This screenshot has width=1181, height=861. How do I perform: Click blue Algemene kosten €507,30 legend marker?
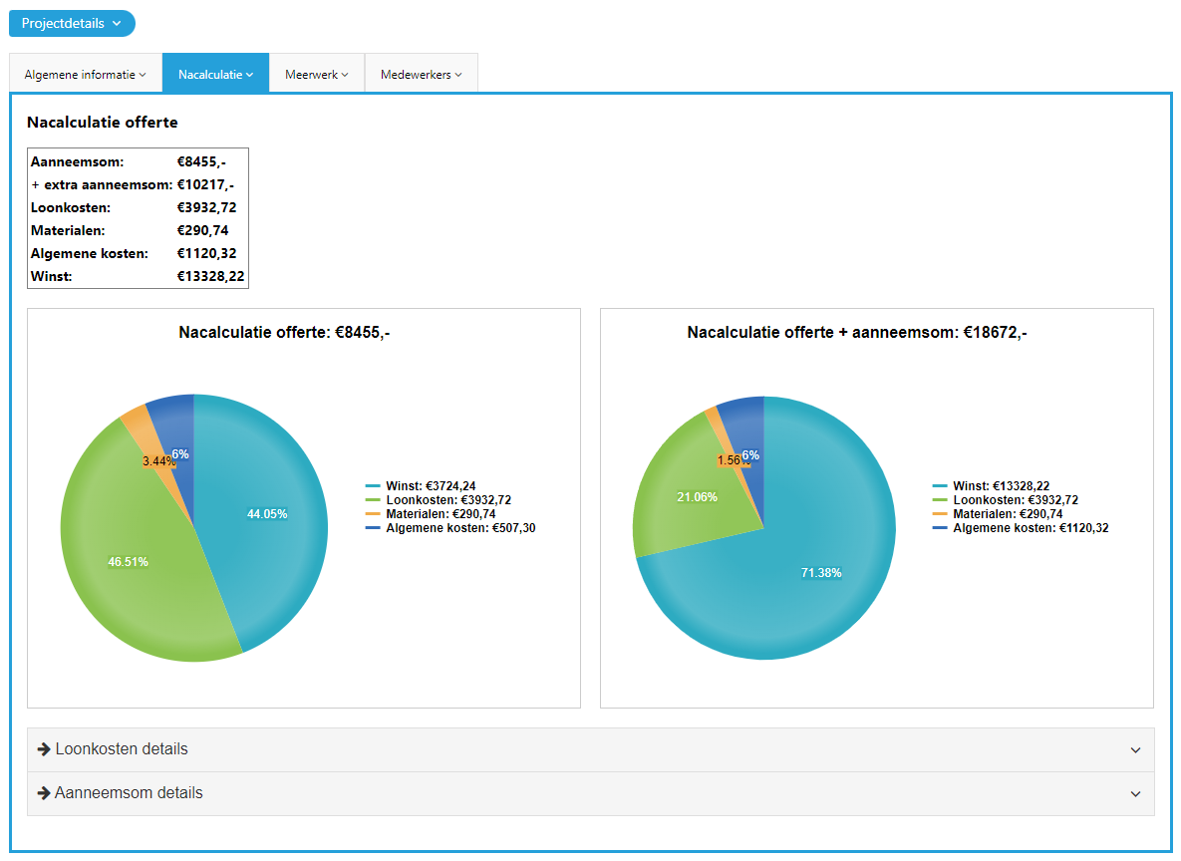pos(373,528)
